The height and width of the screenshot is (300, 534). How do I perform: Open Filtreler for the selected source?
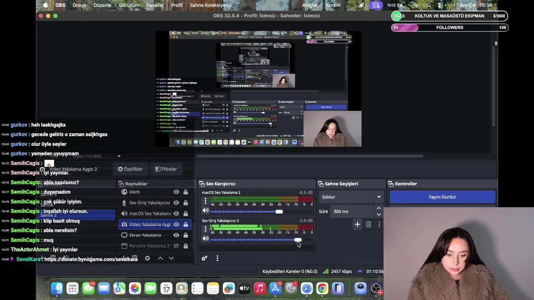pyautogui.click(x=166, y=169)
